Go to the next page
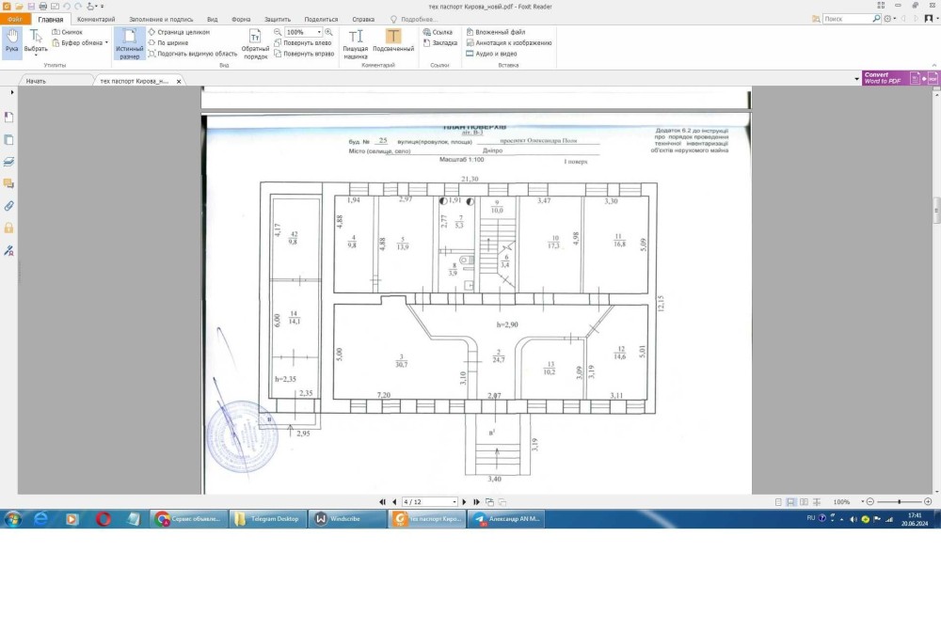 click(x=464, y=502)
